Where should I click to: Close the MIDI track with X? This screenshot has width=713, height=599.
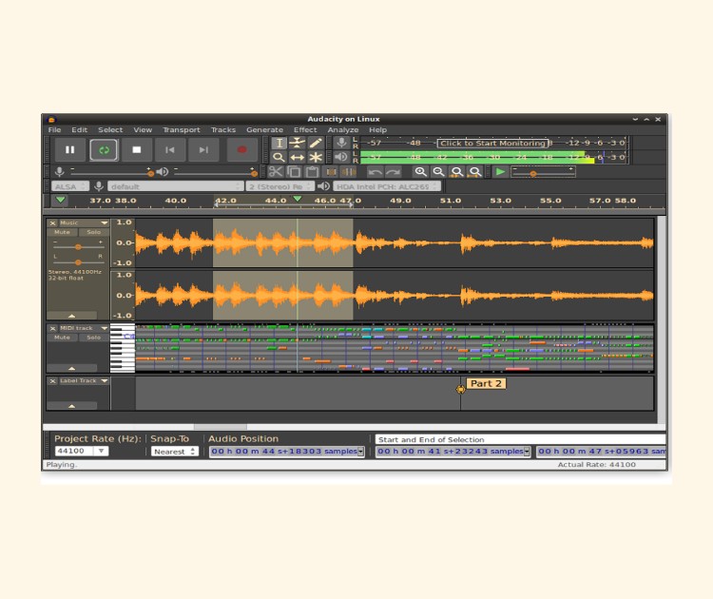[52, 328]
